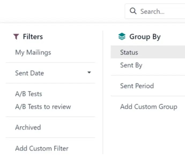185x158 pixels.
Task: Enable the My Mailings filter
Action: coord(33,52)
